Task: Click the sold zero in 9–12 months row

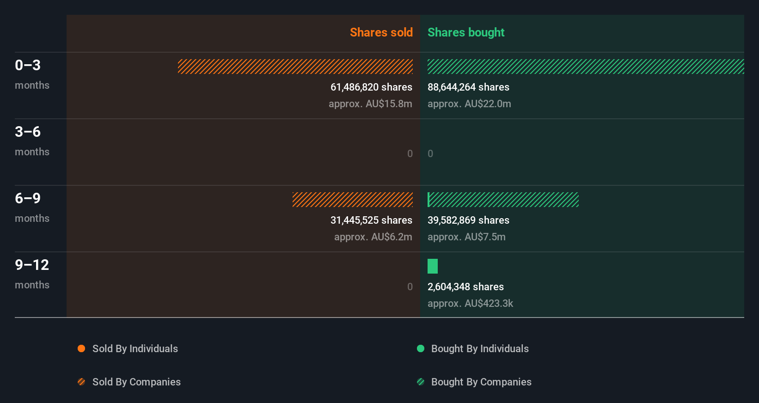Action: [x=410, y=287]
